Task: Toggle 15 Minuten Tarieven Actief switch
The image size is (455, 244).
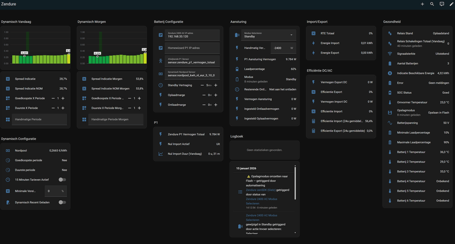Action: 61,179
